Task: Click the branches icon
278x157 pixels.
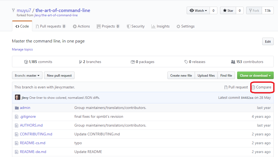Action: point(80,62)
